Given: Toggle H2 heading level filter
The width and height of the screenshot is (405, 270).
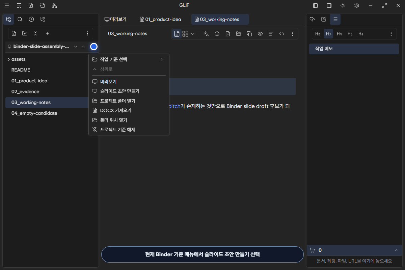Looking at the screenshot, I should (318, 34).
